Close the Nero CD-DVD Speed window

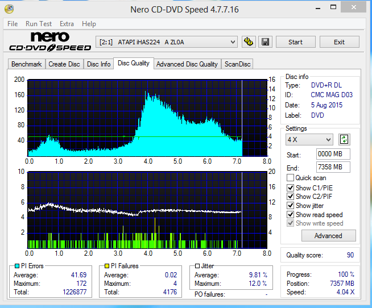click(x=353, y=7)
